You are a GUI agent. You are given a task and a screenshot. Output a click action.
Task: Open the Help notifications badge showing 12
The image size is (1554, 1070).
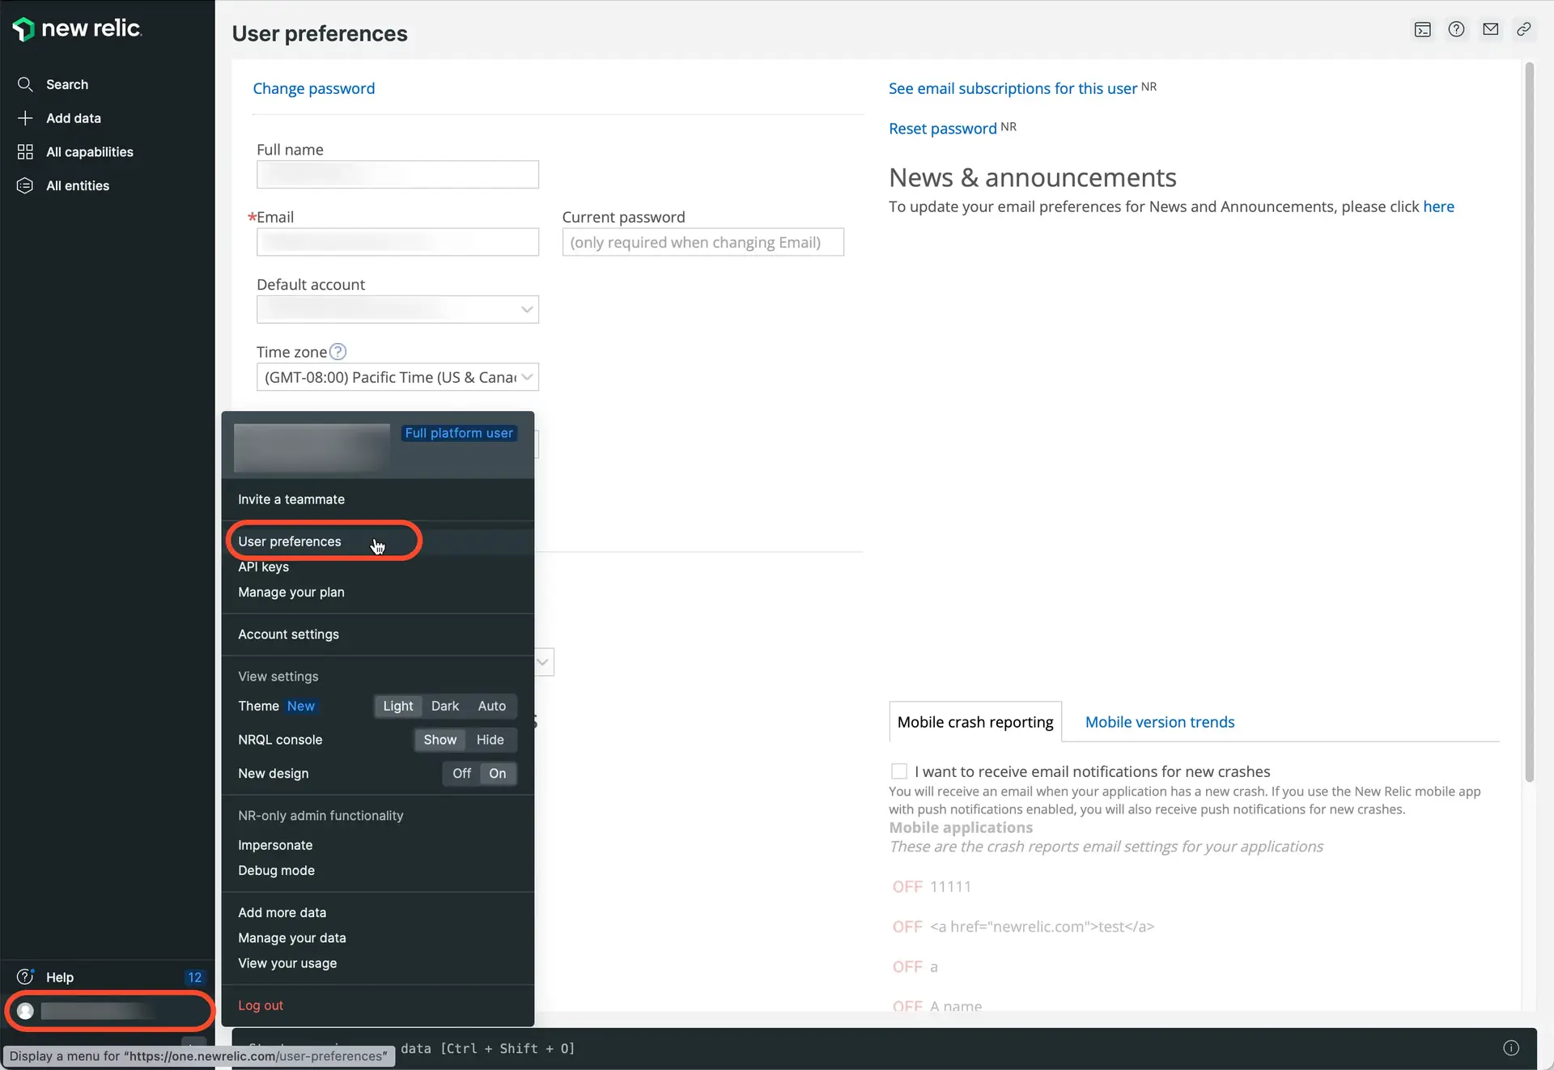point(194,977)
